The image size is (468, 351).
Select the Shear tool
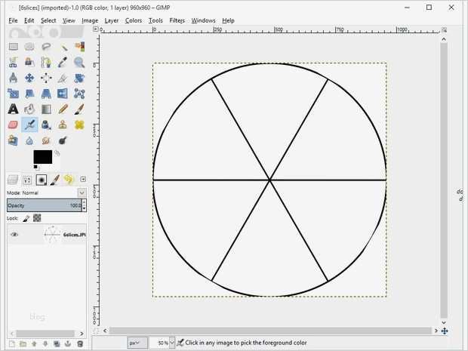coord(29,94)
